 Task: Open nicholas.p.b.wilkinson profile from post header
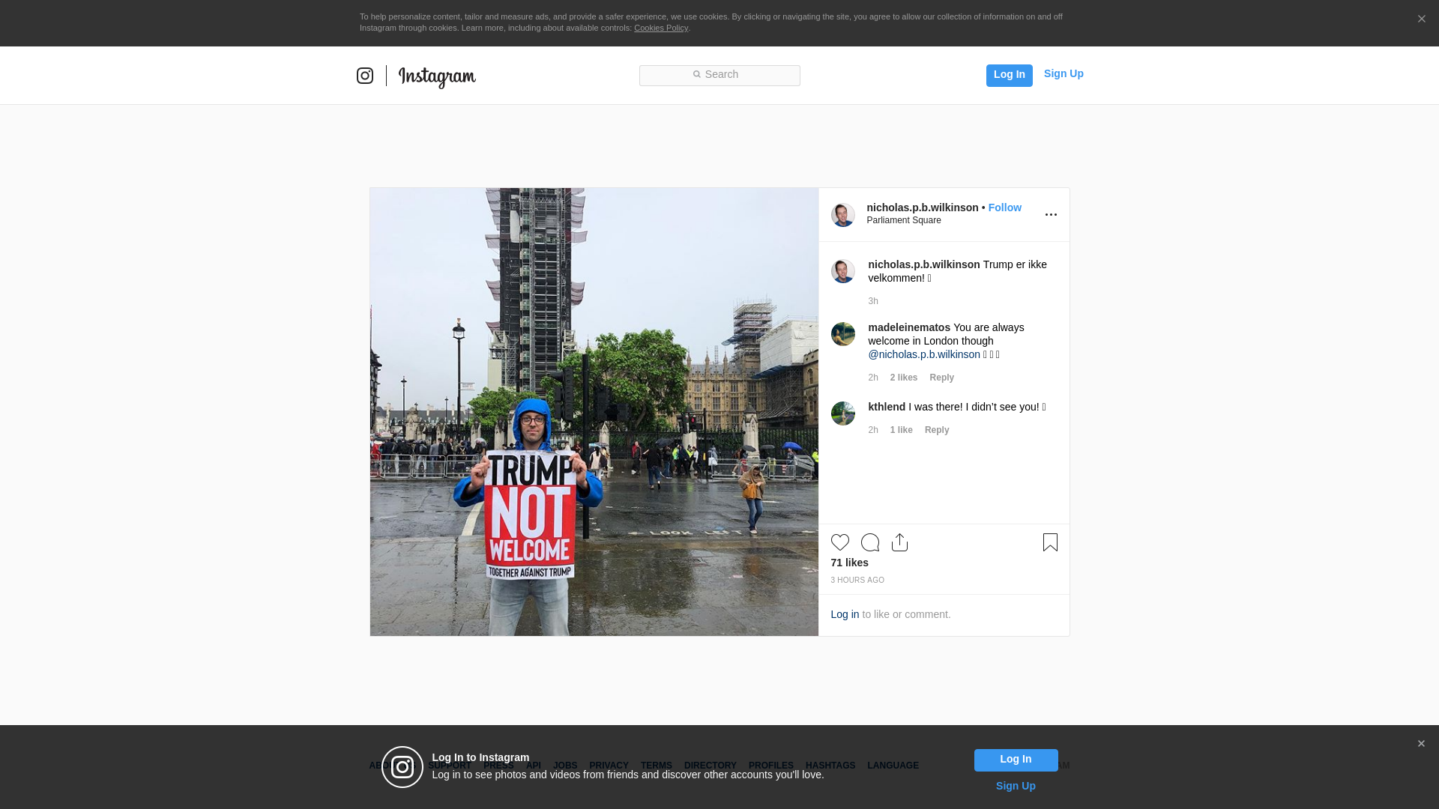coord(923,207)
